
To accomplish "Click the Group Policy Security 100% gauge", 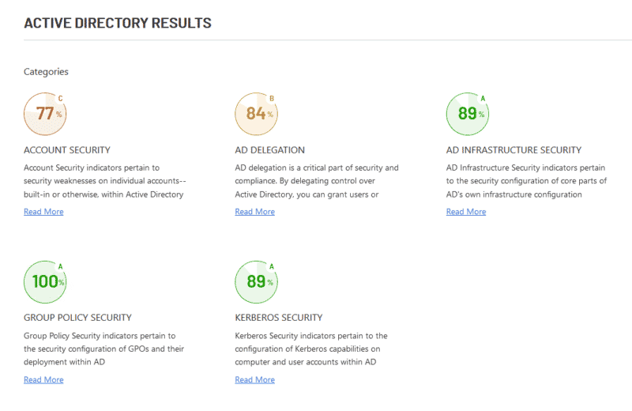I will click(x=45, y=281).
